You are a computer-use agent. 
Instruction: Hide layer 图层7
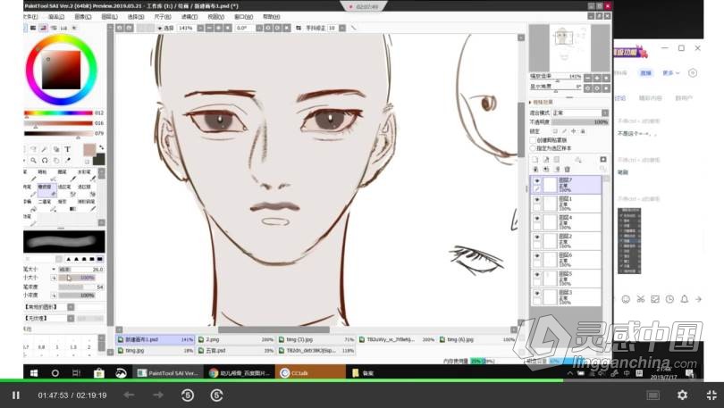(x=537, y=181)
